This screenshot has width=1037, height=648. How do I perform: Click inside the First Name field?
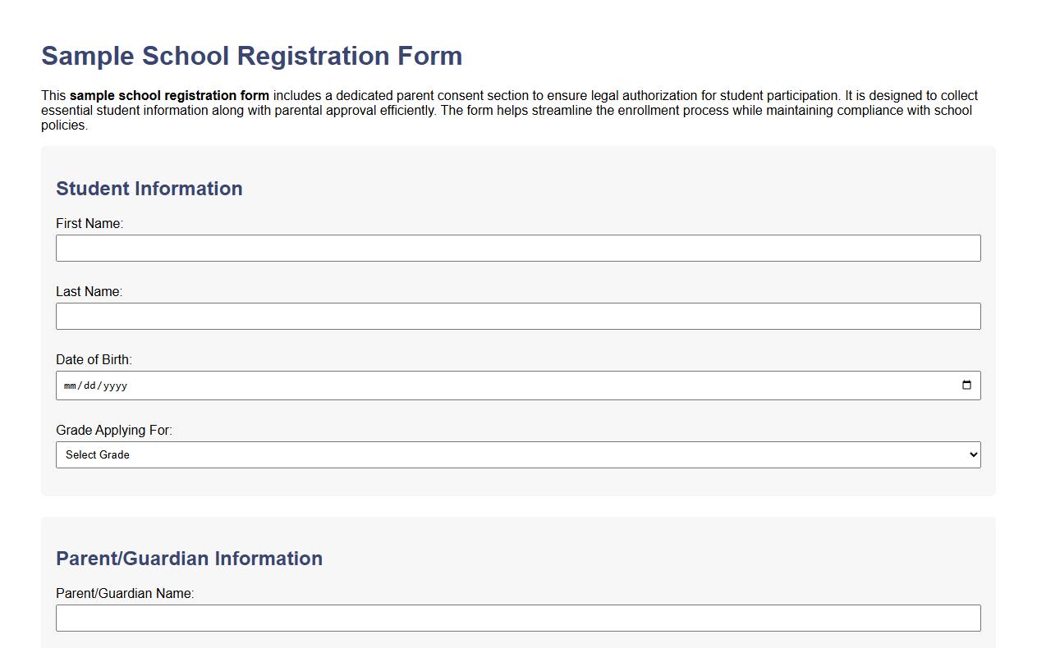pyautogui.click(x=517, y=248)
